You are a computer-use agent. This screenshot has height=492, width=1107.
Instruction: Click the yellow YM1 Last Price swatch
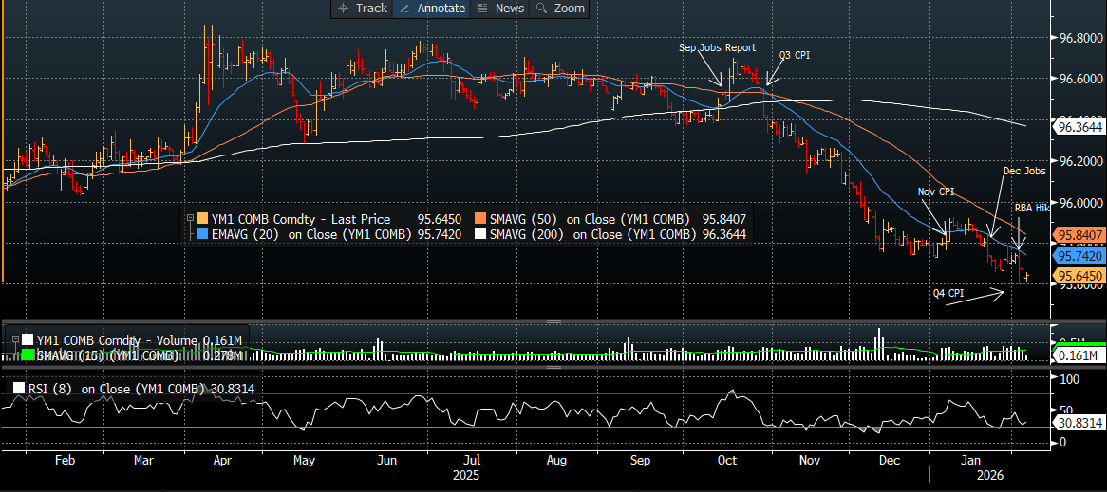click(x=202, y=218)
